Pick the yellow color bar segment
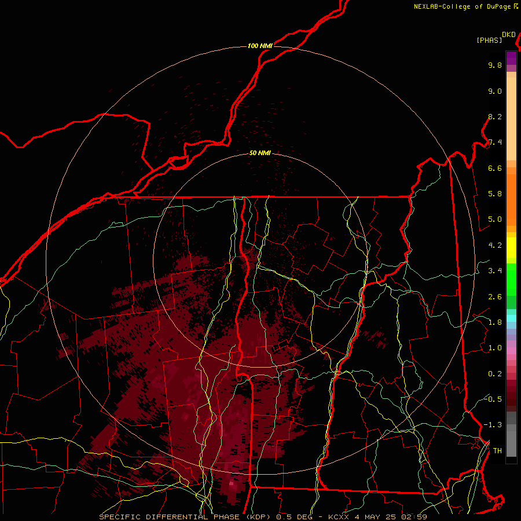This screenshot has height=521, width=521. (511, 248)
